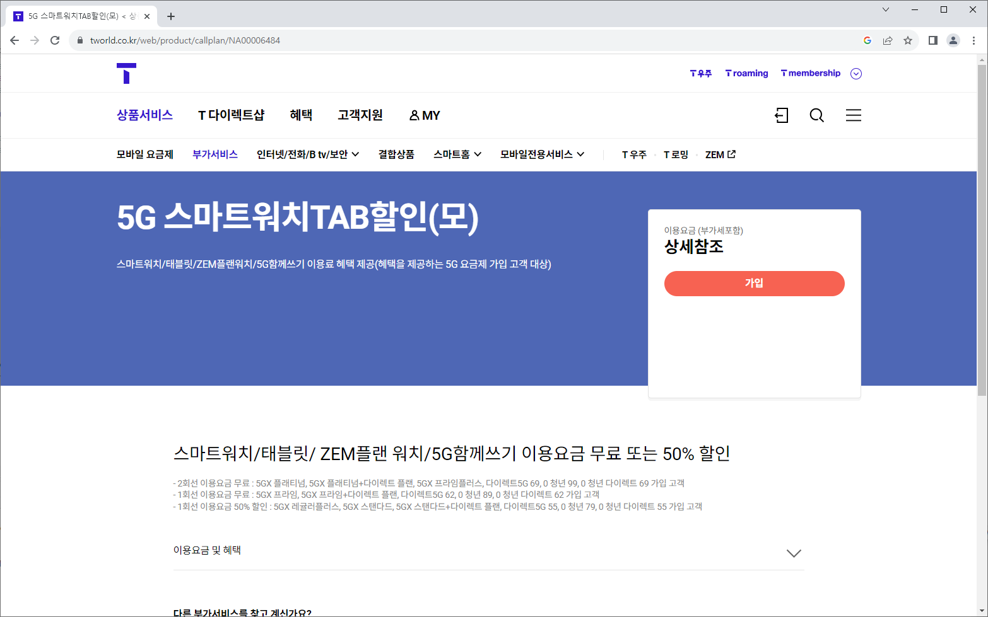
Task: Select the 모바일 요금제 submenu
Action: pos(144,154)
